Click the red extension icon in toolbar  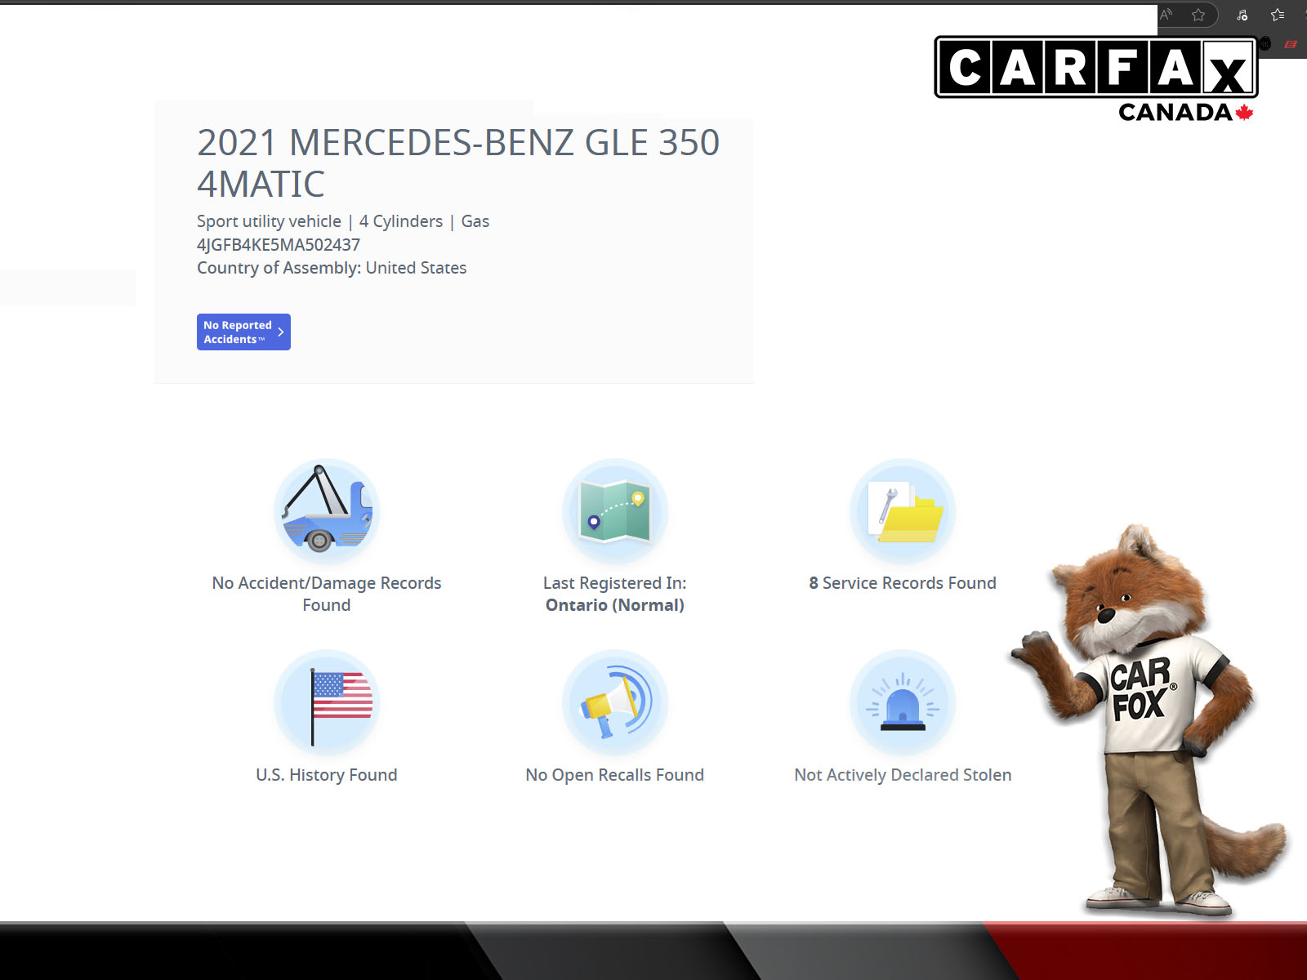tap(1291, 44)
